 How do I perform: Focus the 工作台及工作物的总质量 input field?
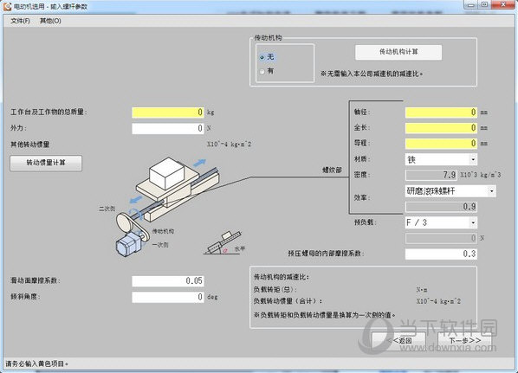pyautogui.click(x=168, y=113)
